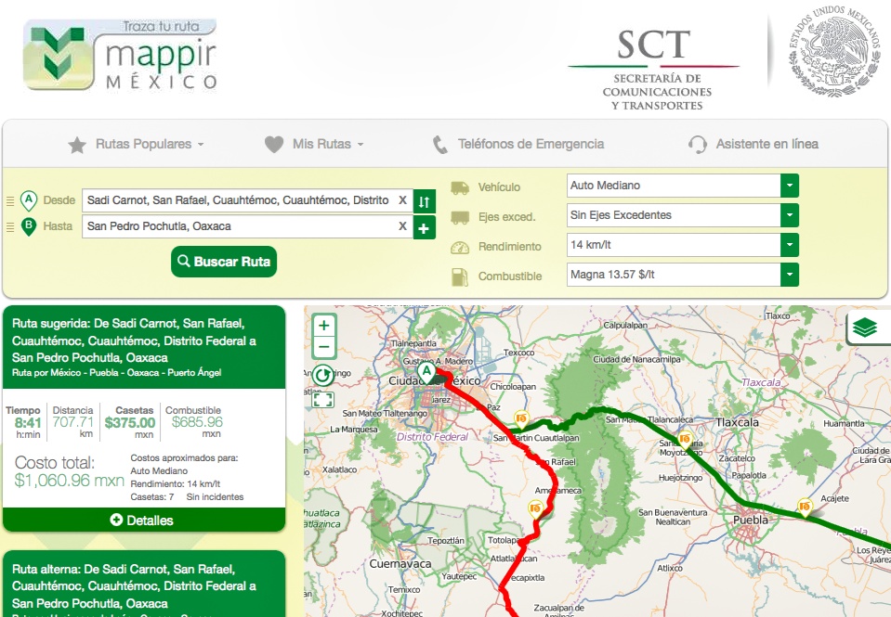Image resolution: width=891 pixels, height=617 pixels.
Task: Add another destination with plus button
Action: 425,227
